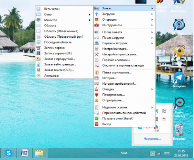The image size is (194, 160).
Task: Select the Сервисы загрузок menu entry
Action: pyautogui.click(x=124, y=43)
